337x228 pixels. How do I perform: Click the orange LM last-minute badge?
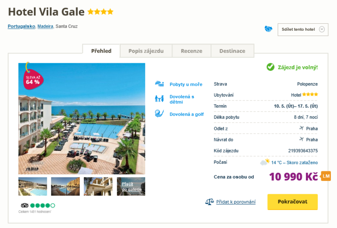pos(326,176)
